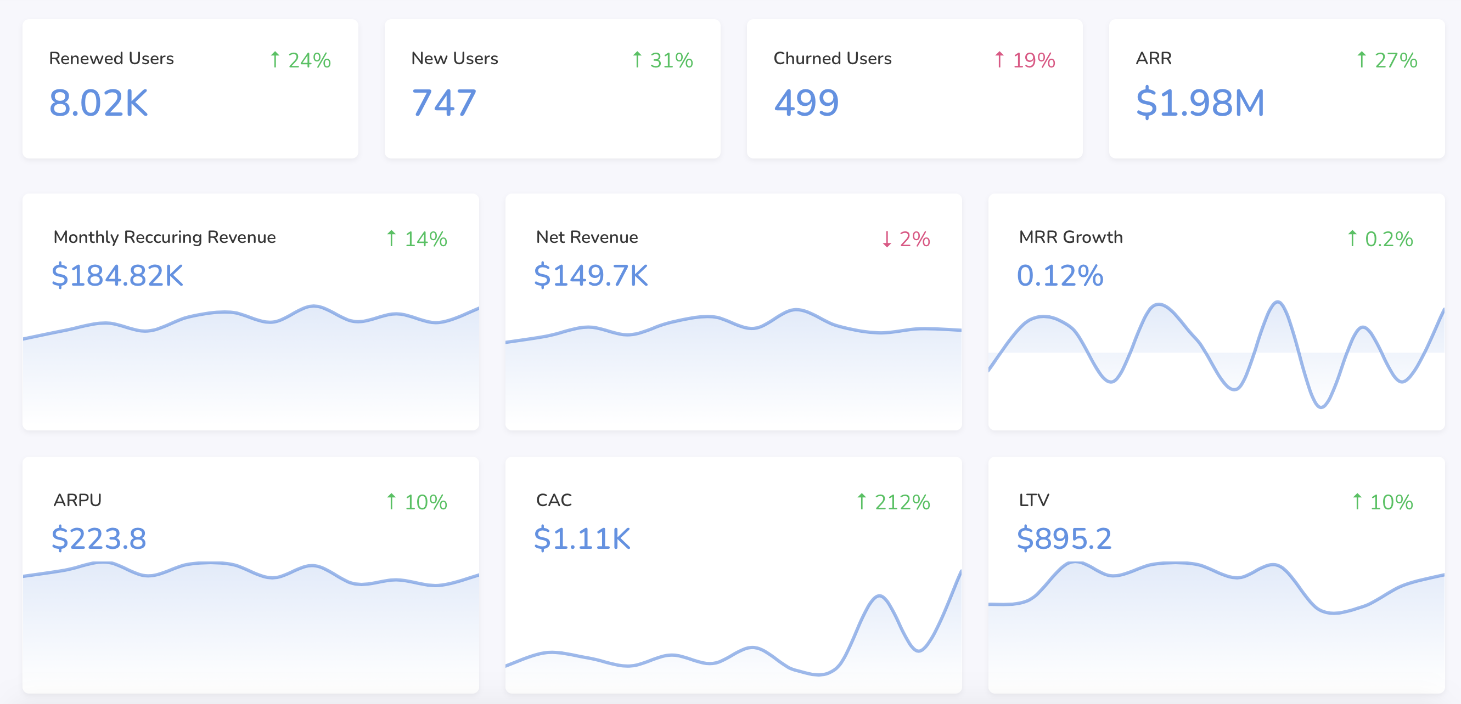Click the MRR Growth up-arrow icon
This screenshot has width=1461, height=704.
pos(1352,239)
